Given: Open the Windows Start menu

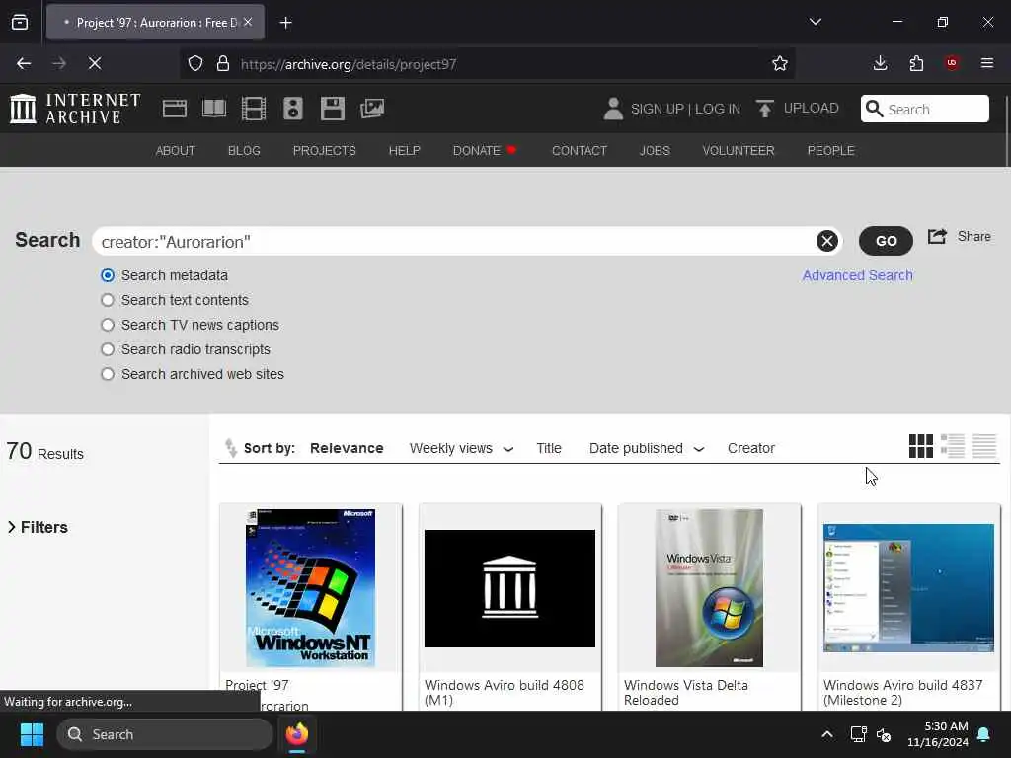Looking at the screenshot, I should coord(33,734).
